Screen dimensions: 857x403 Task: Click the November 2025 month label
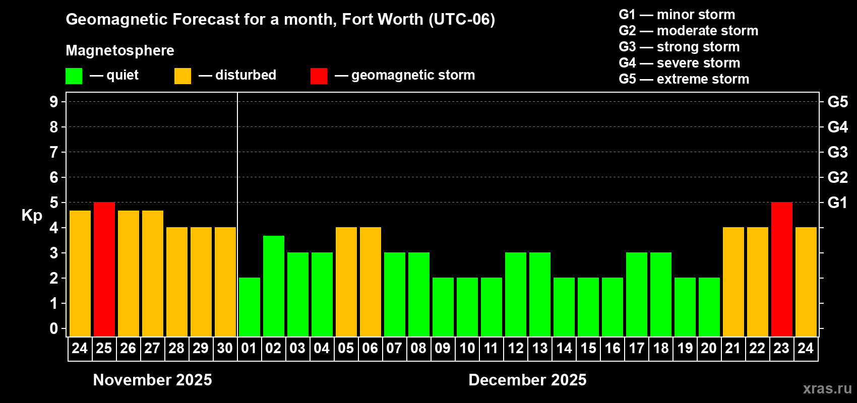click(x=153, y=380)
